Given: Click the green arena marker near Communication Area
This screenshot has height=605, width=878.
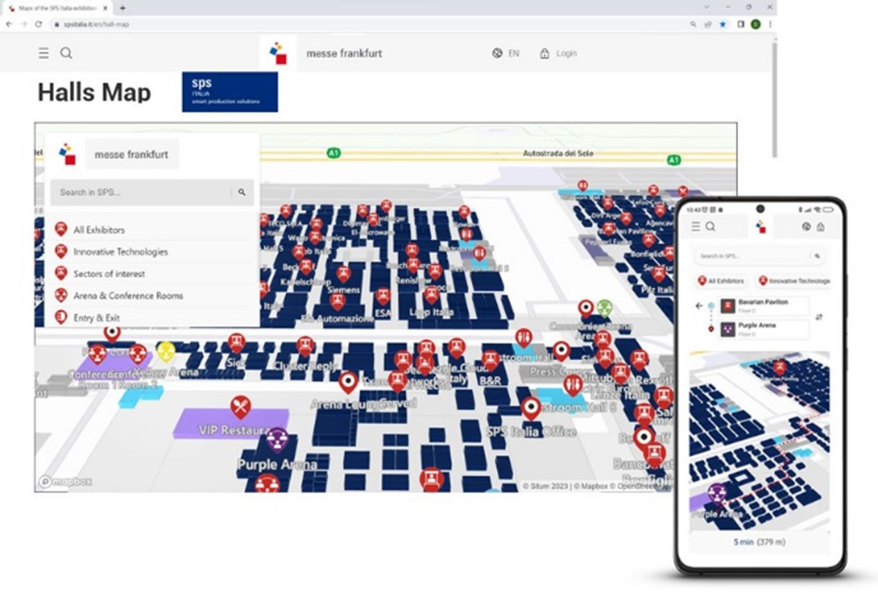Looking at the screenshot, I should [604, 308].
